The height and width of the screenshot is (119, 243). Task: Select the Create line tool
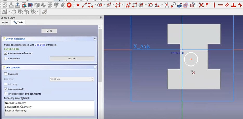pyautogui.click(x=84, y=5)
